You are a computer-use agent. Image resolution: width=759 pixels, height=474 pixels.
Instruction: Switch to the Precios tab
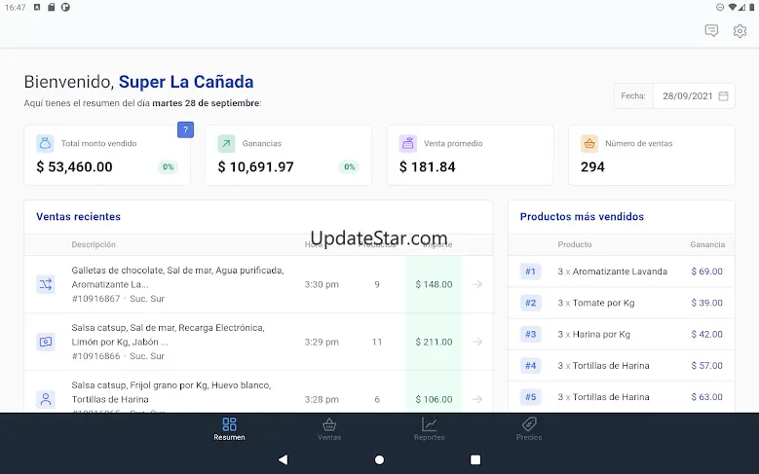[529, 429]
